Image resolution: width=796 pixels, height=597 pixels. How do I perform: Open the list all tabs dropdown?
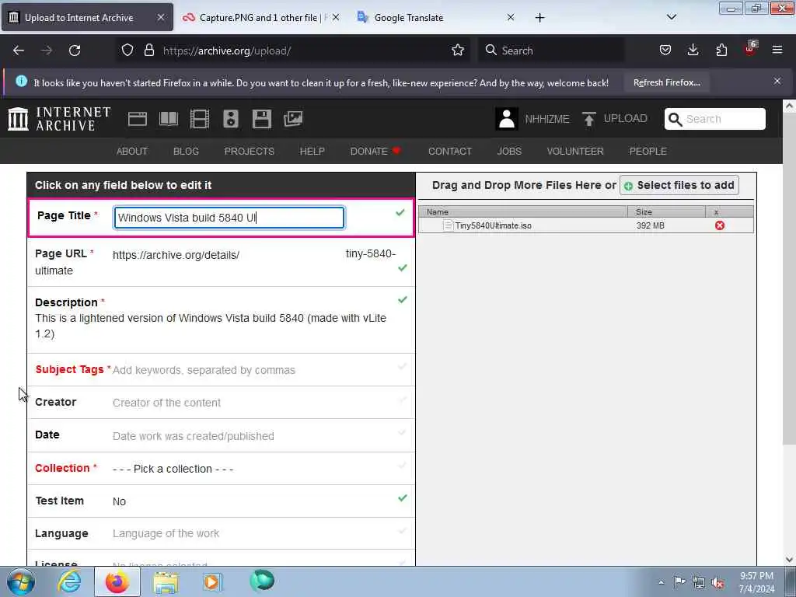(671, 17)
